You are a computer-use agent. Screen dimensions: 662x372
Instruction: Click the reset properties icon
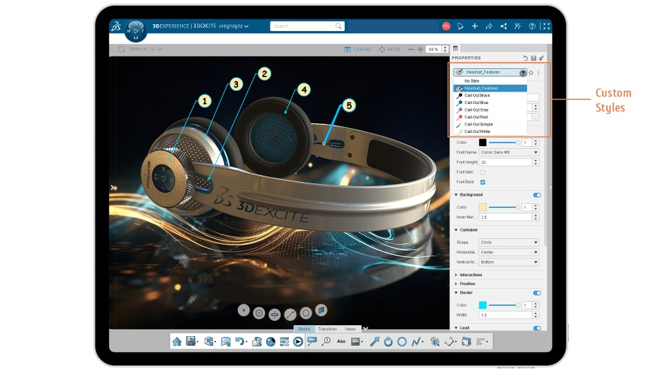[x=525, y=58]
